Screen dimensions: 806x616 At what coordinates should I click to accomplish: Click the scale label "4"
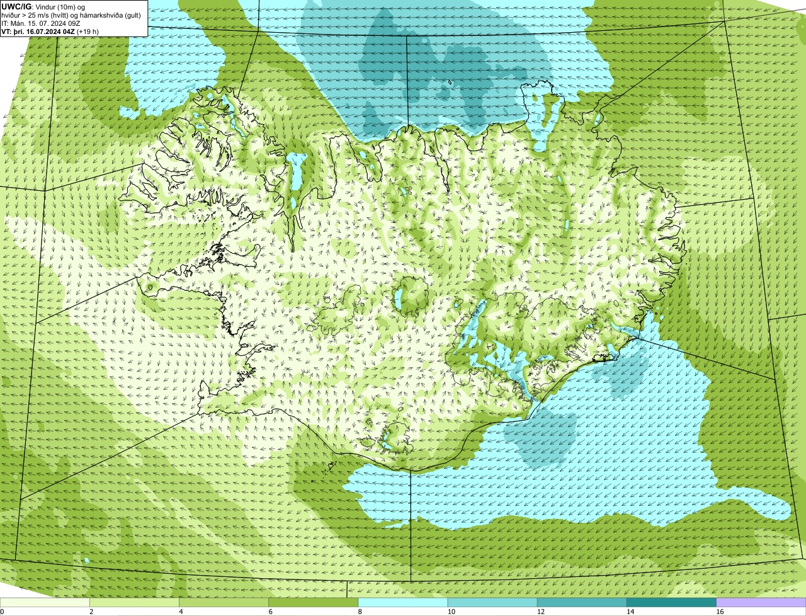tap(181, 612)
